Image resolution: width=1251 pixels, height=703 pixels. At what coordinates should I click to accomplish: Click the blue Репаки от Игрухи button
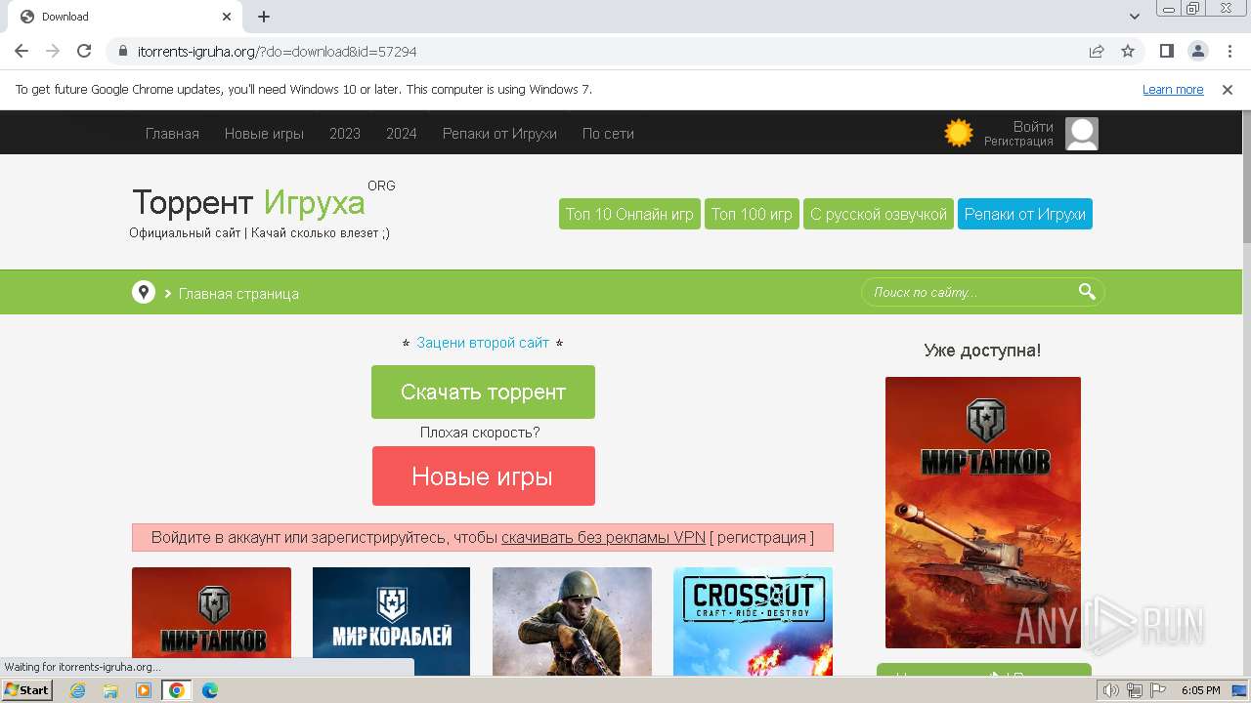pos(1025,214)
